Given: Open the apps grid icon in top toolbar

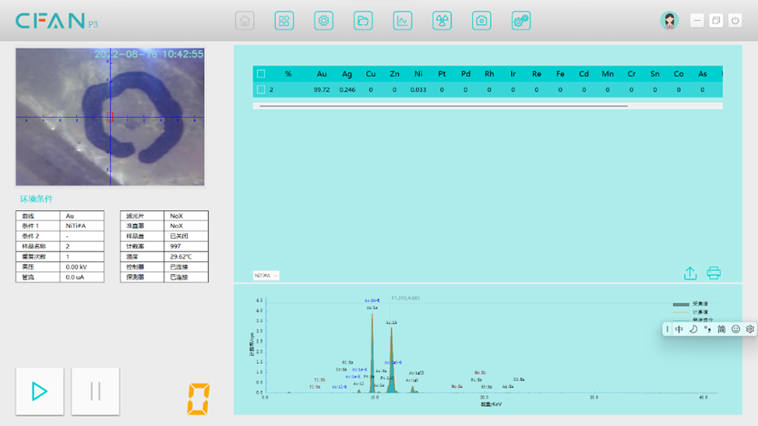Looking at the screenshot, I should coord(284,21).
